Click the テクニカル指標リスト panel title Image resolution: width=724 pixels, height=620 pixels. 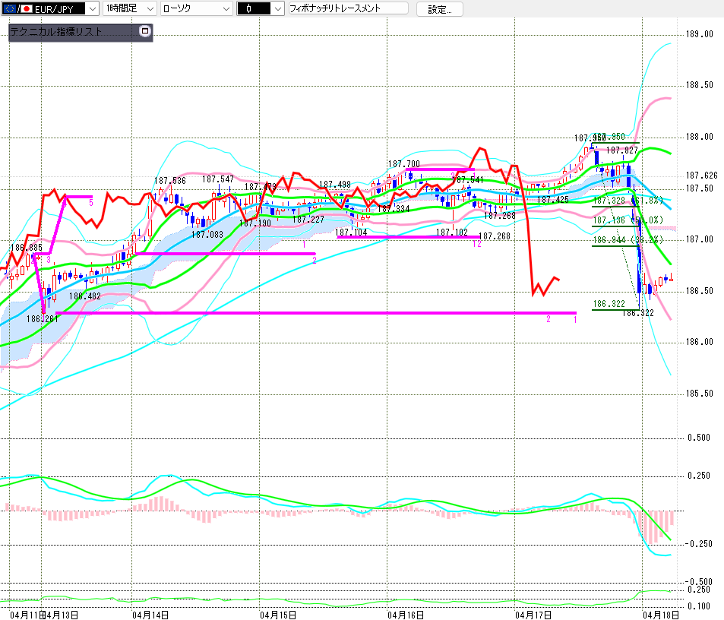coord(57,32)
